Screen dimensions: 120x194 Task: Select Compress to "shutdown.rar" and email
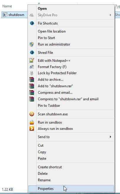coord(68,99)
